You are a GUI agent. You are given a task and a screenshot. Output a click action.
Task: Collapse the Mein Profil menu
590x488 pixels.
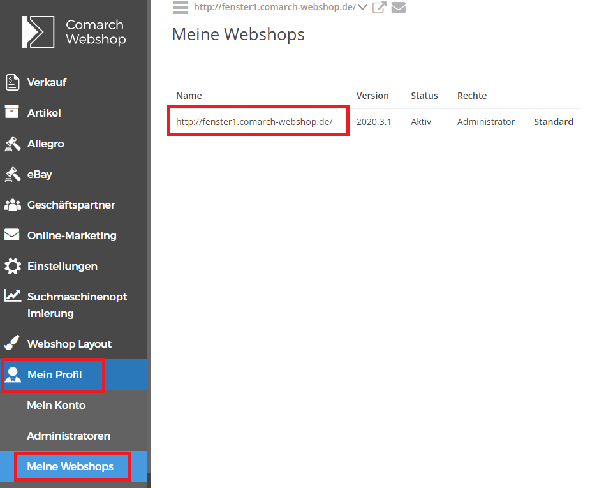(x=74, y=374)
